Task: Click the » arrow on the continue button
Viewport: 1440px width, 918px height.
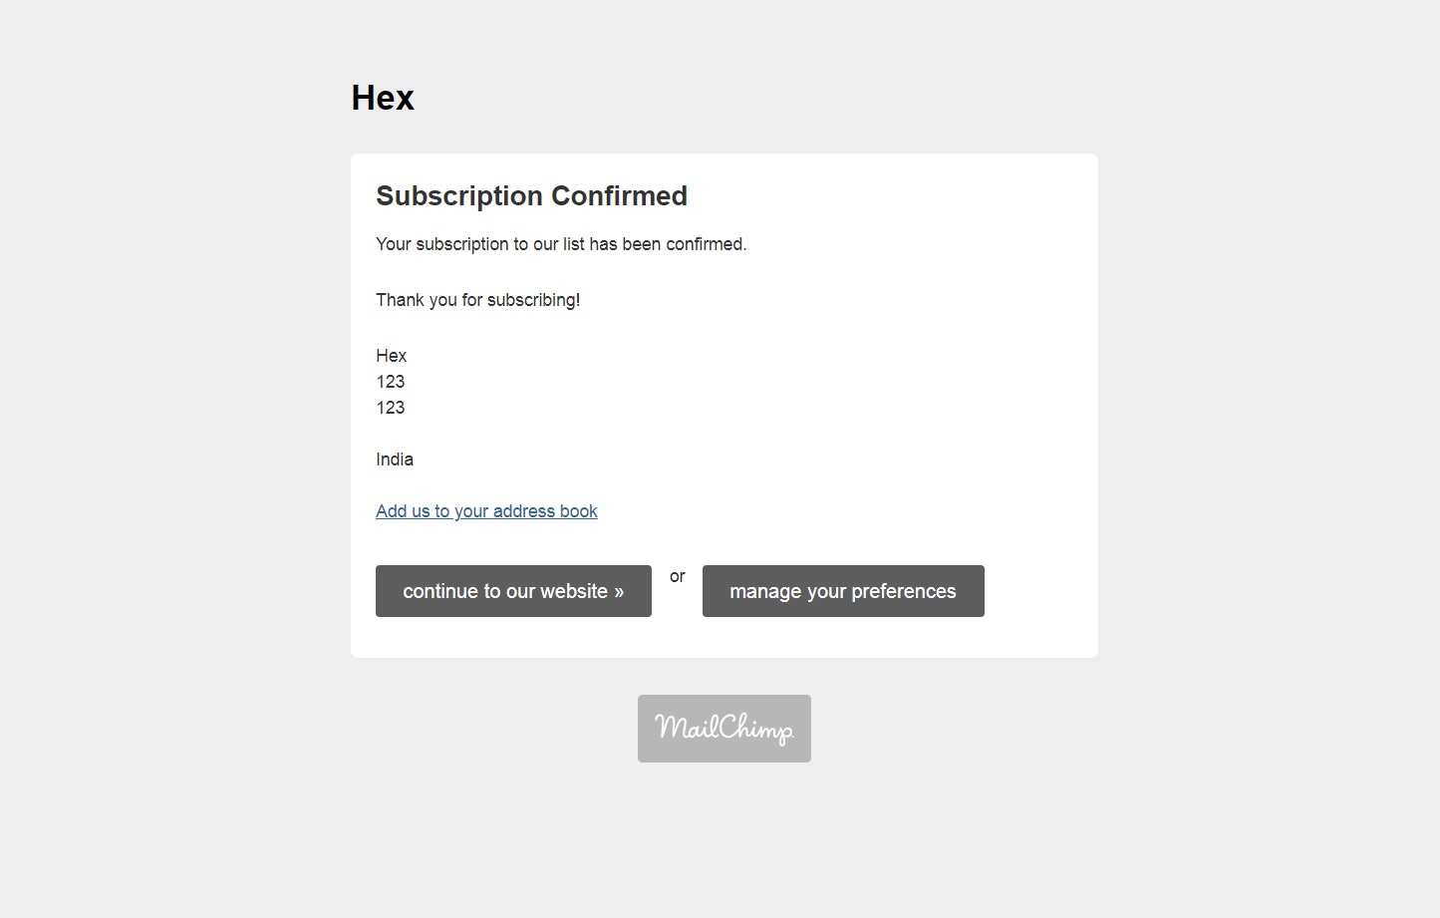Action: click(619, 592)
